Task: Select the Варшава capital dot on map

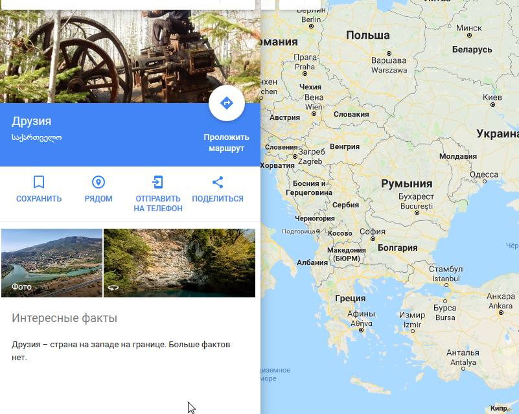Action: (389, 53)
